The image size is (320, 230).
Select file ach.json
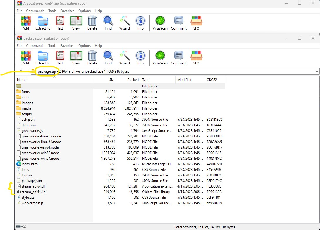120,119
